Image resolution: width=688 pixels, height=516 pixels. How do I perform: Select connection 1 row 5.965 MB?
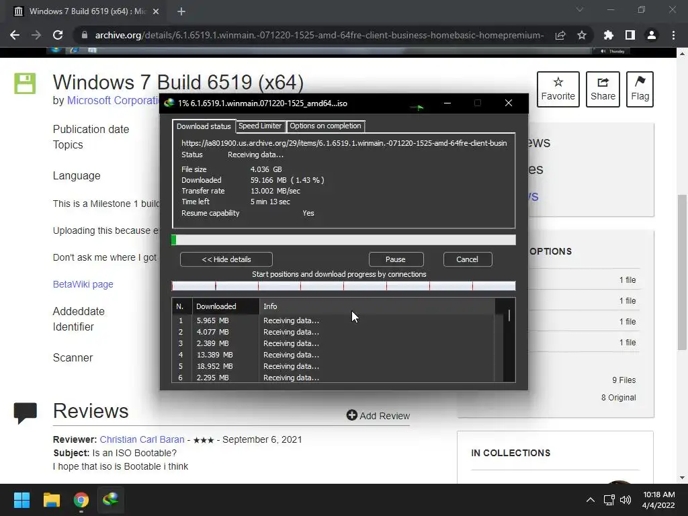pyautogui.click(x=333, y=320)
